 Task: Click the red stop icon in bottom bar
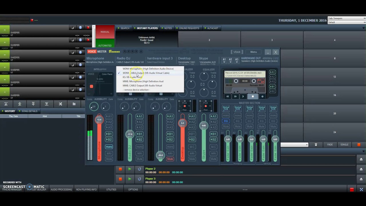click(352, 189)
